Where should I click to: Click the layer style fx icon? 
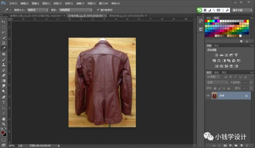click(220, 145)
